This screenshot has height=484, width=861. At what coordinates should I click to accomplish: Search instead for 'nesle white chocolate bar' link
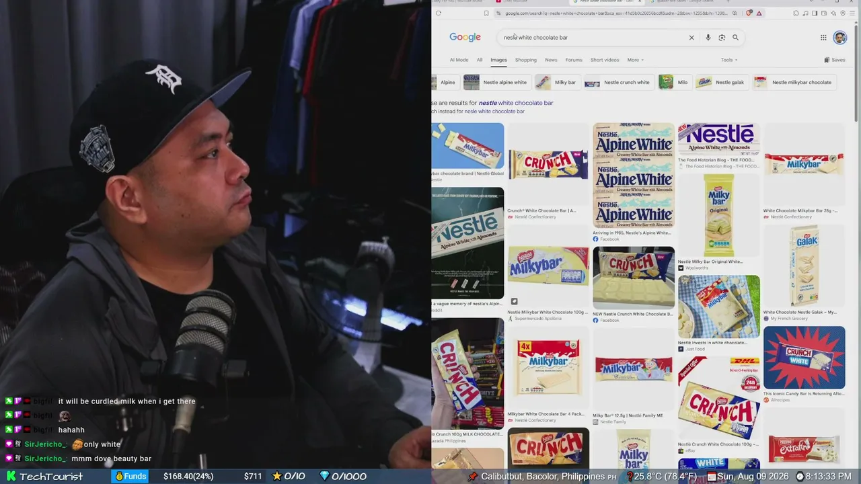pyautogui.click(x=494, y=111)
